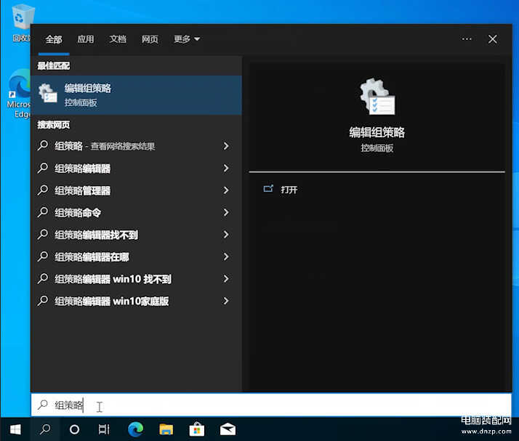
Task: Switch to the 文档 tab
Action: pos(118,39)
